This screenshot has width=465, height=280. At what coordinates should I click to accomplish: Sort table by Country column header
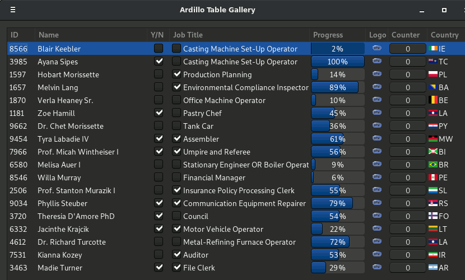[x=445, y=35]
